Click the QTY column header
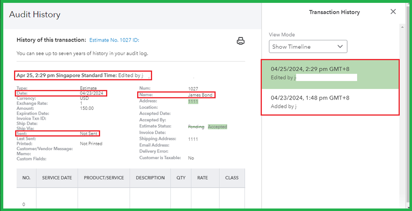This screenshot has width=412, height=211. tap(181, 178)
